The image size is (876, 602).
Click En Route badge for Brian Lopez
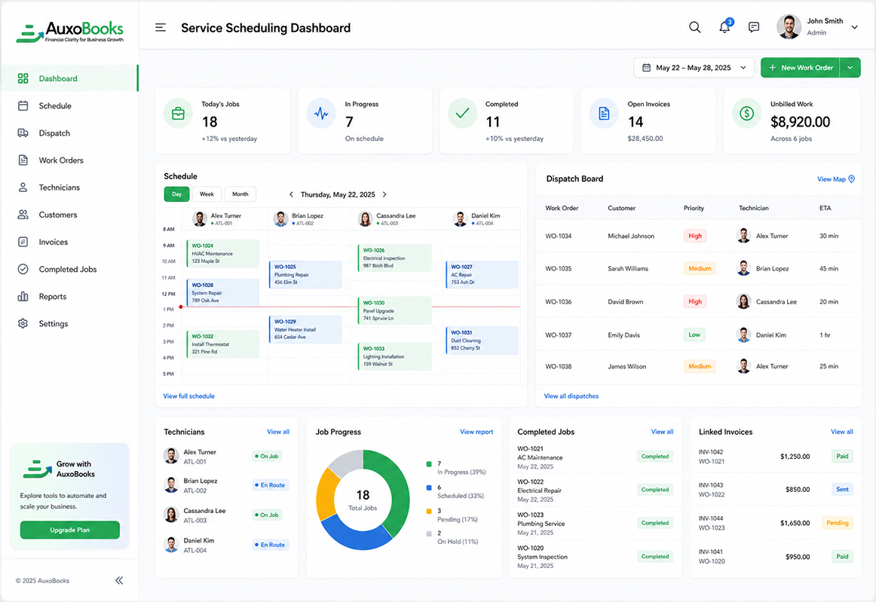(x=270, y=485)
